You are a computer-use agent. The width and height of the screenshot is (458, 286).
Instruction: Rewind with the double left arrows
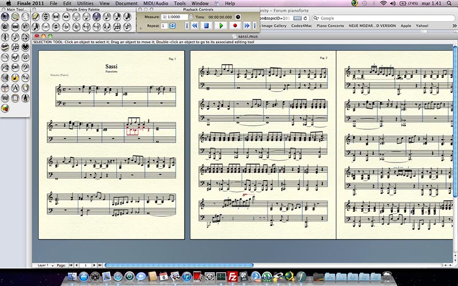pos(195,26)
